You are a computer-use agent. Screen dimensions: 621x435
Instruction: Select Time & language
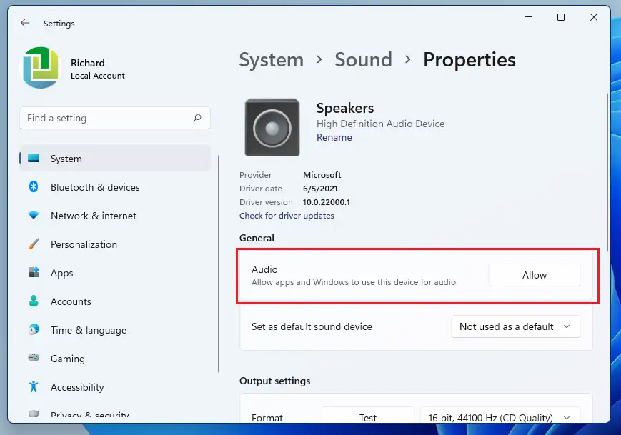tap(115, 330)
